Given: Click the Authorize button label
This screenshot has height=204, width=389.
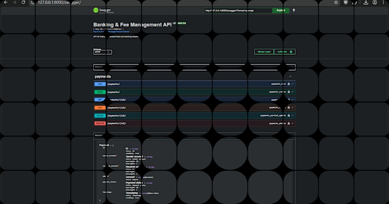Looking at the screenshot, I should tap(282, 52).
